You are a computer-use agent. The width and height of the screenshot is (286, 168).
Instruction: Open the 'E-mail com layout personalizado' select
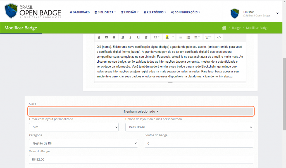[74, 127]
